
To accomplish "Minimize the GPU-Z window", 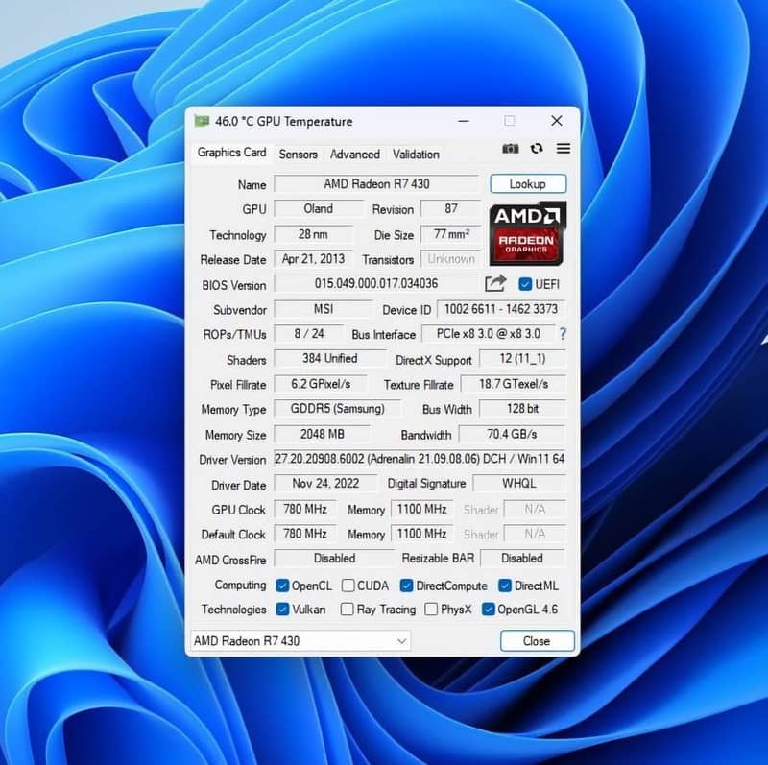I will pos(464,121).
